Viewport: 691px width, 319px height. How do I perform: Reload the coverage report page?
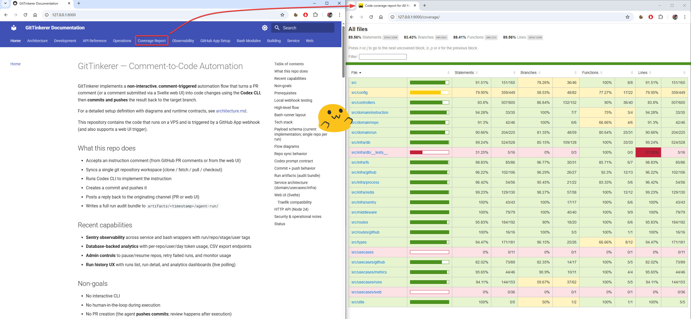371,17
